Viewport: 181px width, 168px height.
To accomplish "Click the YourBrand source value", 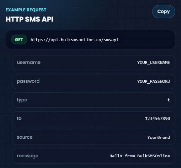I will pyautogui.click(x=158, y=137).
